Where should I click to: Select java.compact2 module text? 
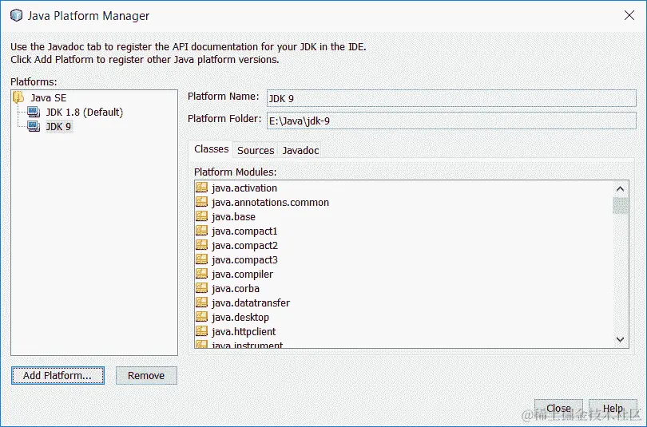pos(244,246)
